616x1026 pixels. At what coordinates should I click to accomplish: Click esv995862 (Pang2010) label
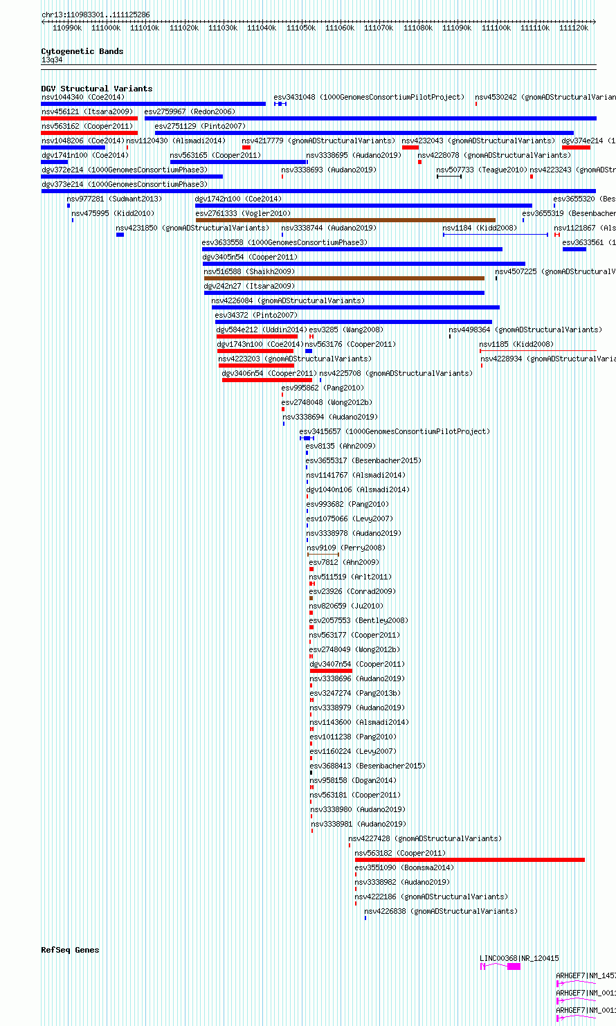[323, 388]
